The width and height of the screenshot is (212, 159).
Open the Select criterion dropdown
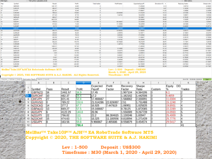pyautogui.click(x=198, y=1)
